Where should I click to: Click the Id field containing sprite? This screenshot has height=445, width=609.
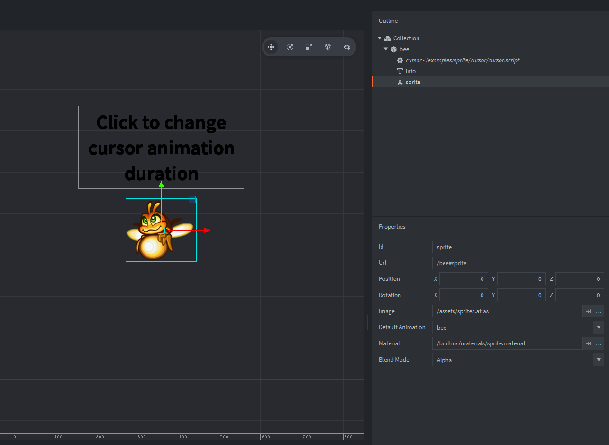518,247
